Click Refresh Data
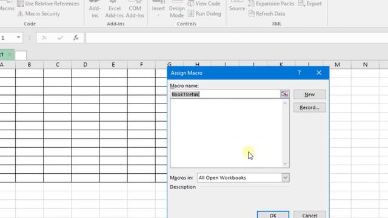 click(267, 13)
